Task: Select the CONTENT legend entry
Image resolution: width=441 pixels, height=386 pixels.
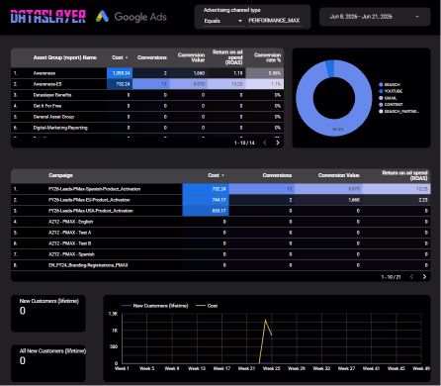Action: coord(391,105)
